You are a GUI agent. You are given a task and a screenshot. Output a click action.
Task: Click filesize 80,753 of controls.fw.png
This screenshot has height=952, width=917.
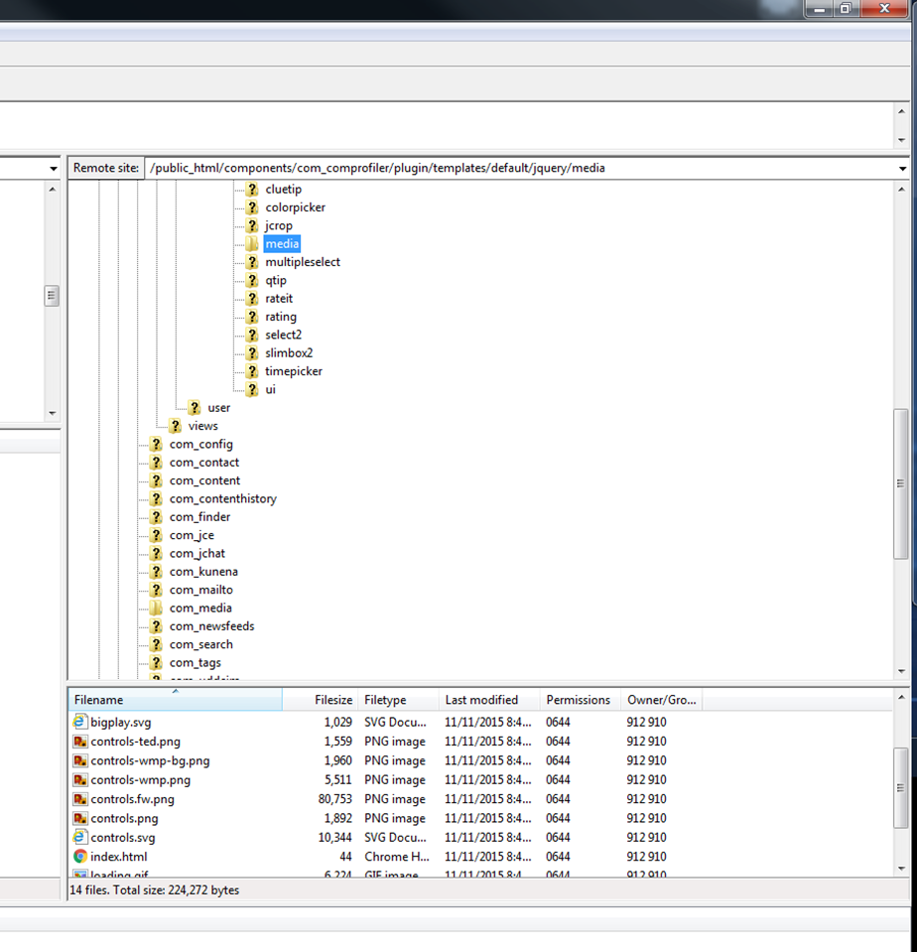335,799
